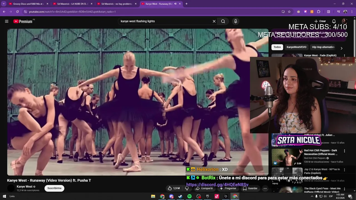Open the Chrome profile avatar

345,12
